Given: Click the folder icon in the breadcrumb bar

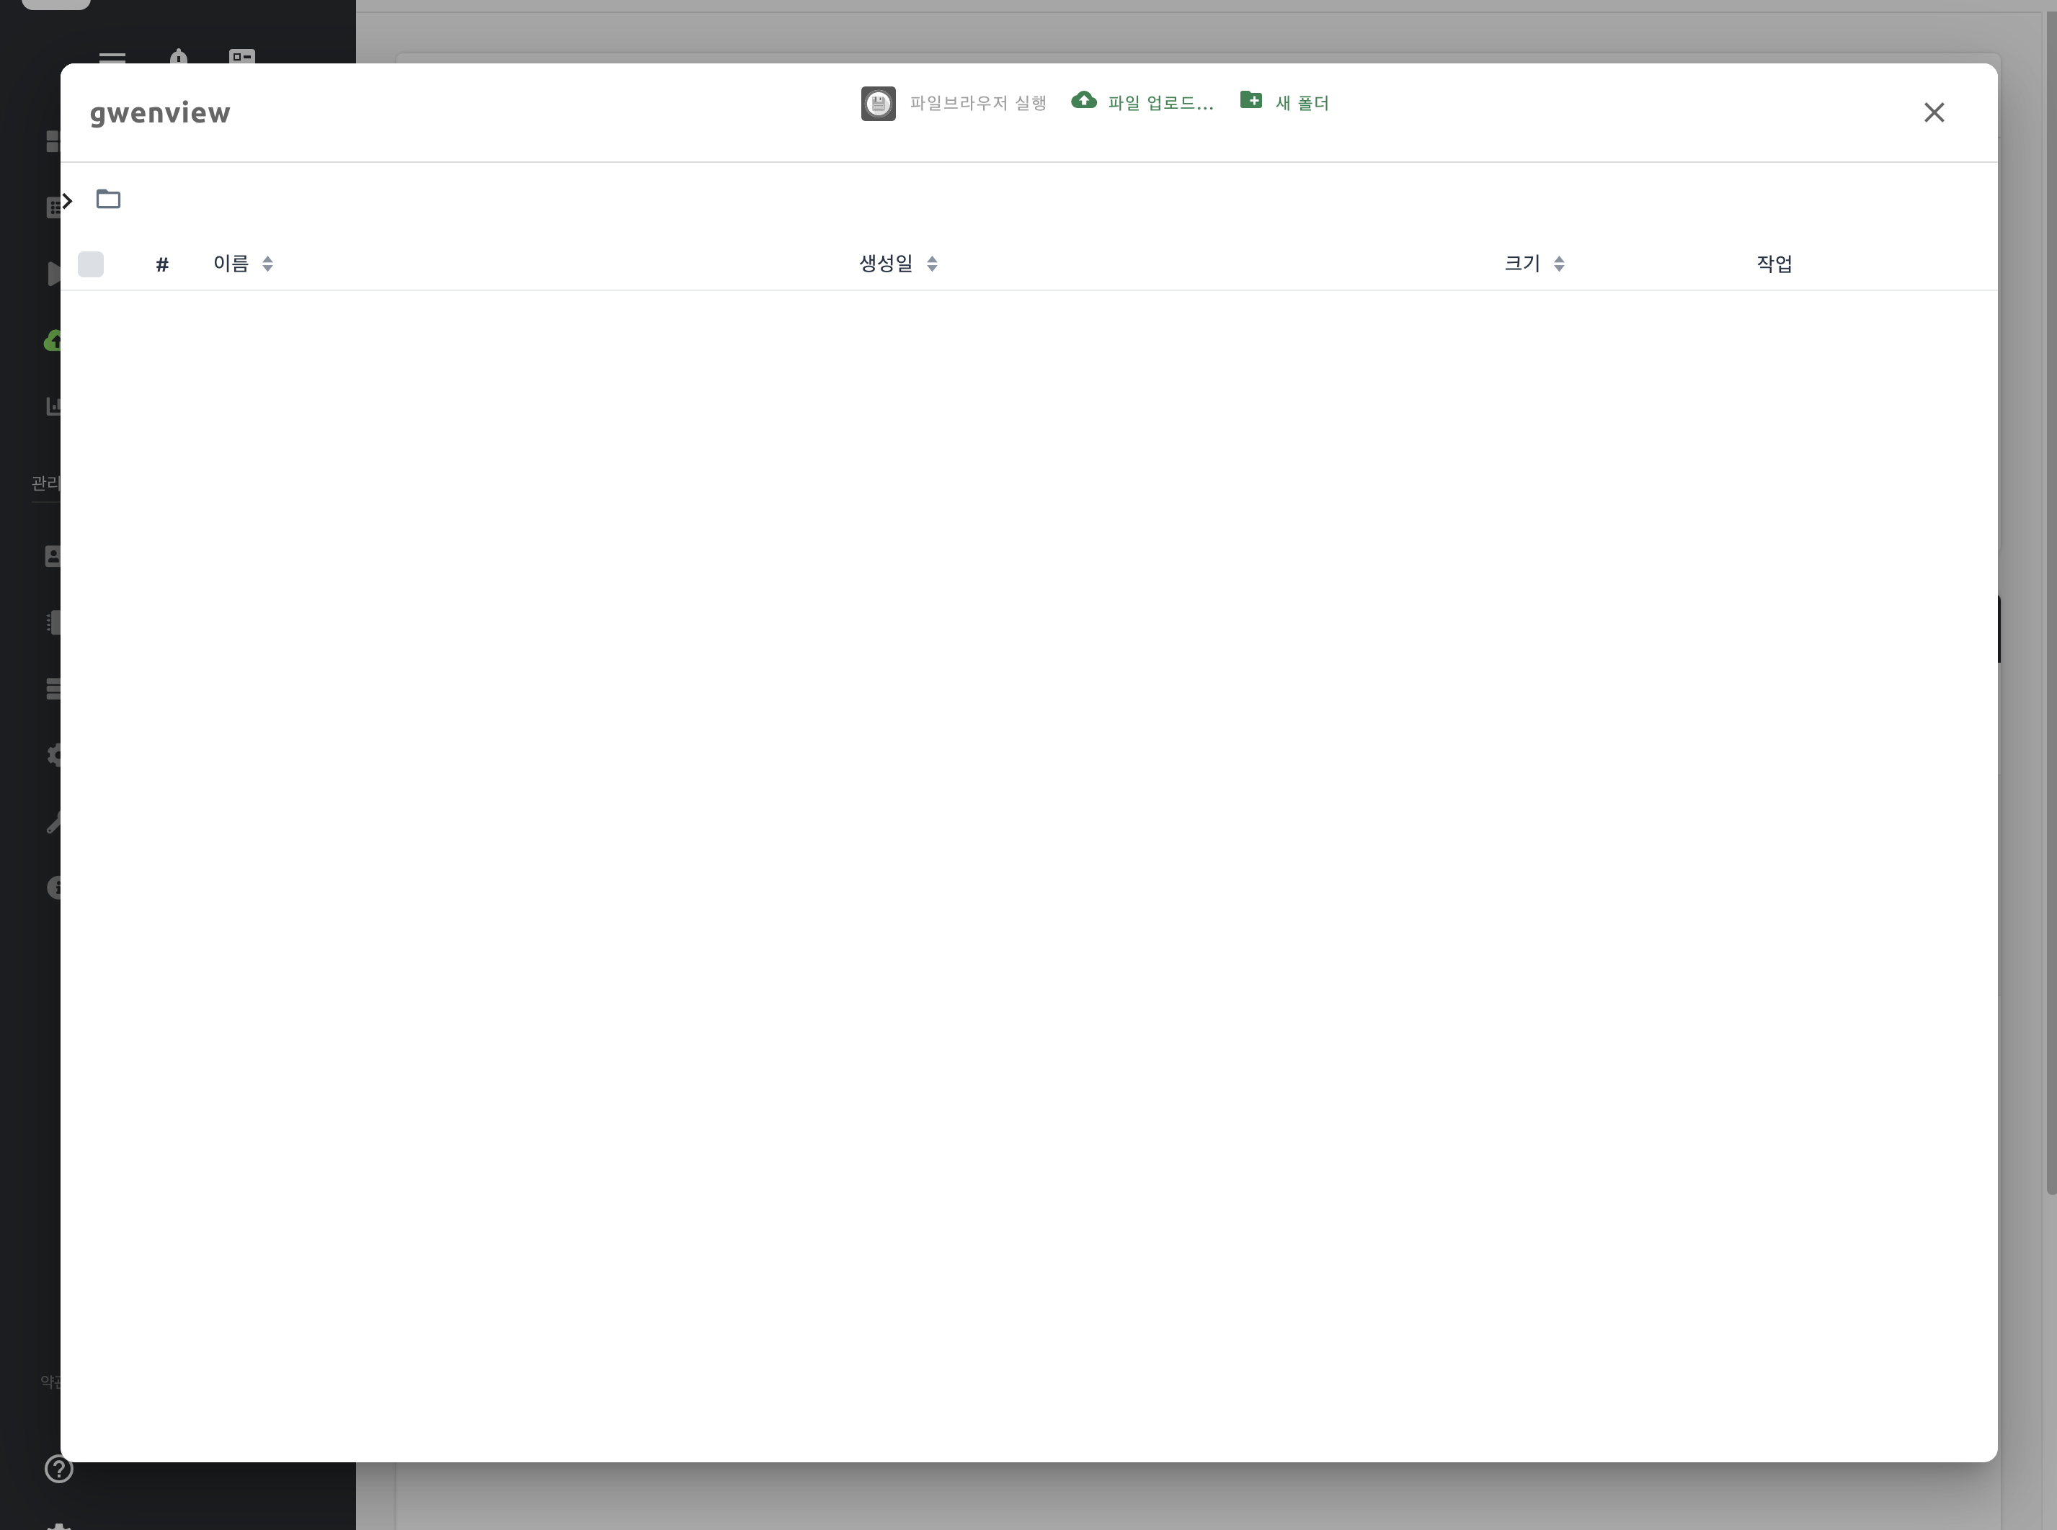Looking at the screenshot, I should coord(108,199).
